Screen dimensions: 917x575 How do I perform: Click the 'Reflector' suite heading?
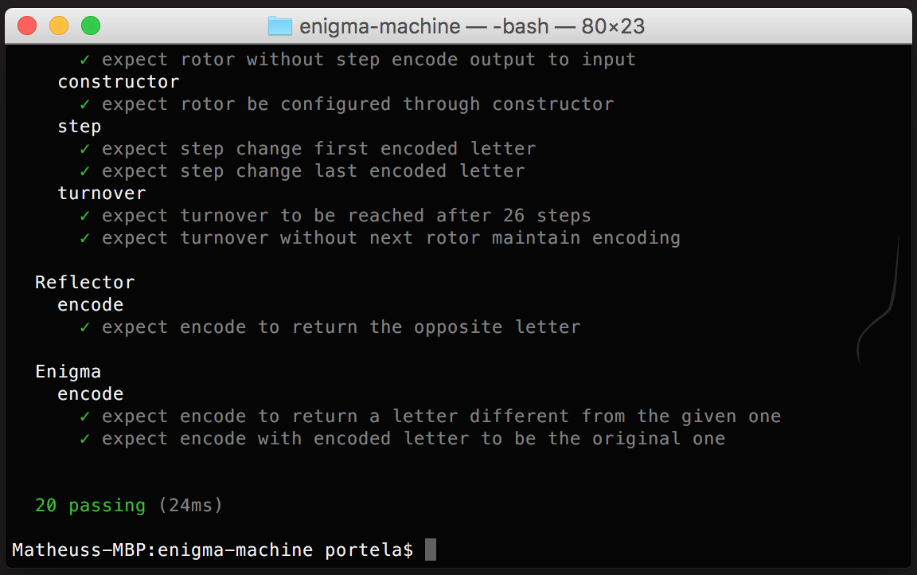pyautogui.click(x=84, y=283)
